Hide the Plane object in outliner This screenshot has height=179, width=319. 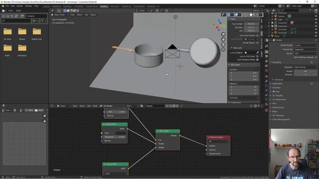pyautogui.click(x=316, y=36)
